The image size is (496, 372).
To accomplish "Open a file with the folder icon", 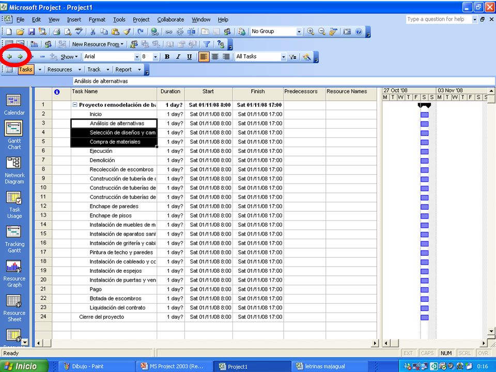I will (x=20, y=32).
